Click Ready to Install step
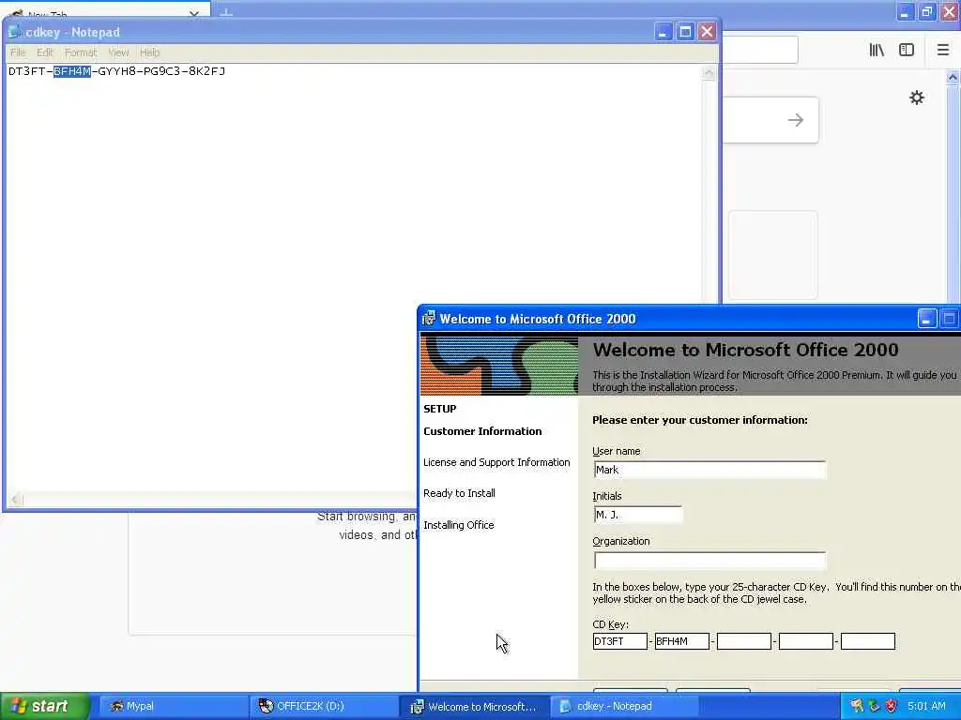961x720 pixels. click(x=459, y=493)
